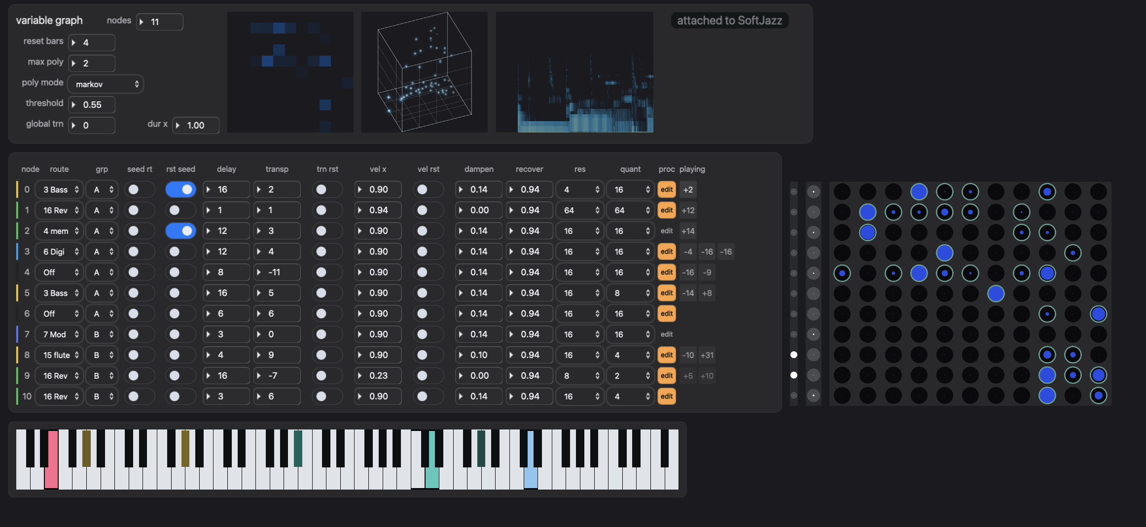The image size is (1146, 527).
Task: Click the inactive edit for node 2
Action: click(667, 231)
